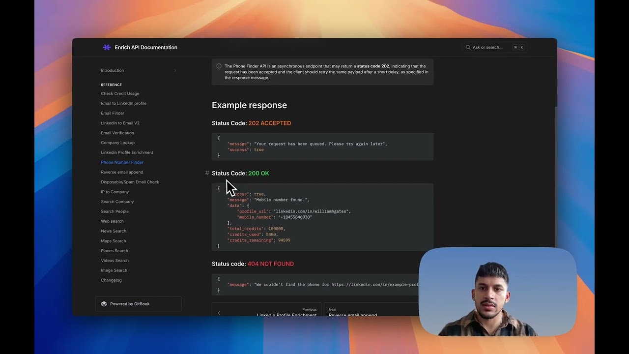Open the Introduction page
Image resolution: width=629 pixels, height=354 pixels.
point(113,70)
